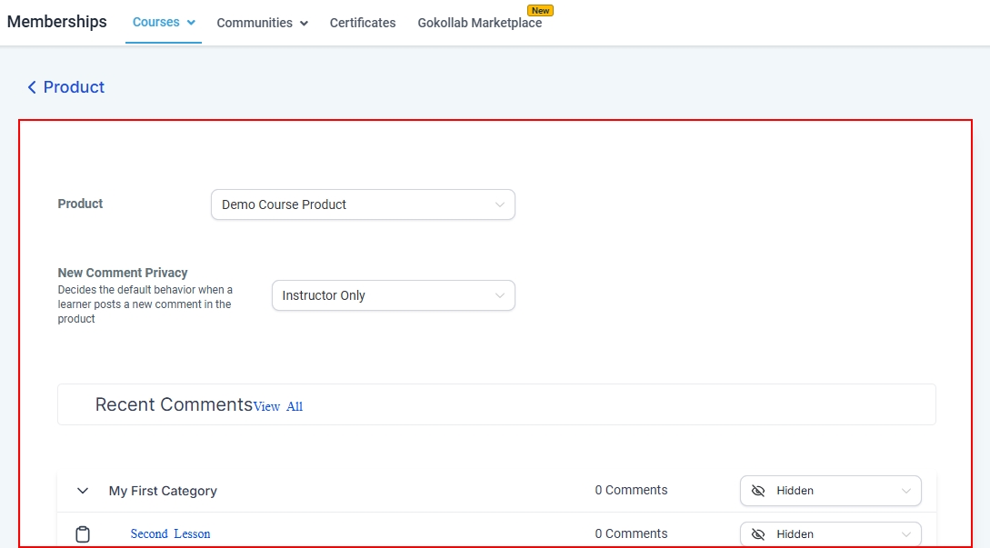990x548 pixels.
Task: Click the New badge above Gokollab Marketplace
Action: tap(541, 11)
